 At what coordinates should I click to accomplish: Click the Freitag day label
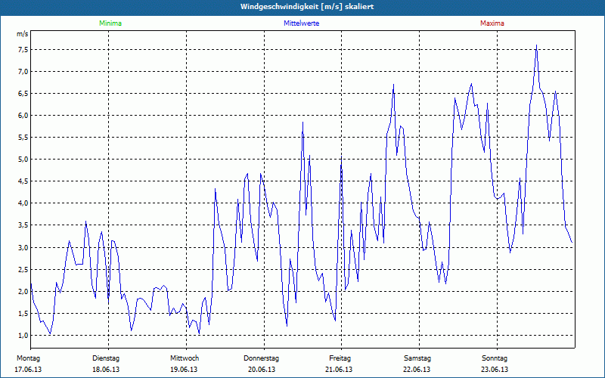pyautogui.click(x=340, y=358)
